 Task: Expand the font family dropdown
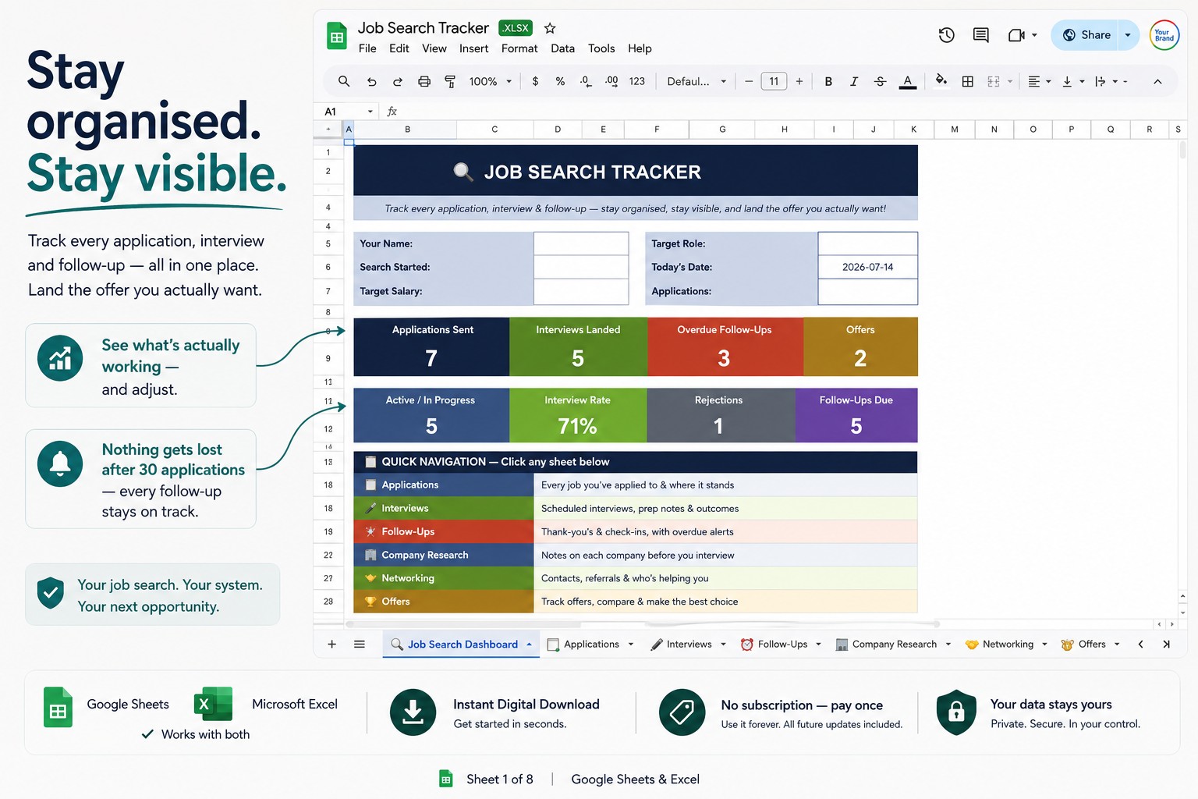click(696, 81)
